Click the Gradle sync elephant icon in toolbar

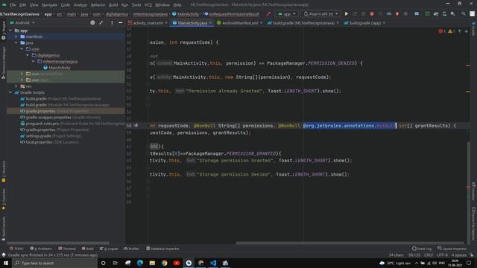pyautogui.click(x=436, y=14)
